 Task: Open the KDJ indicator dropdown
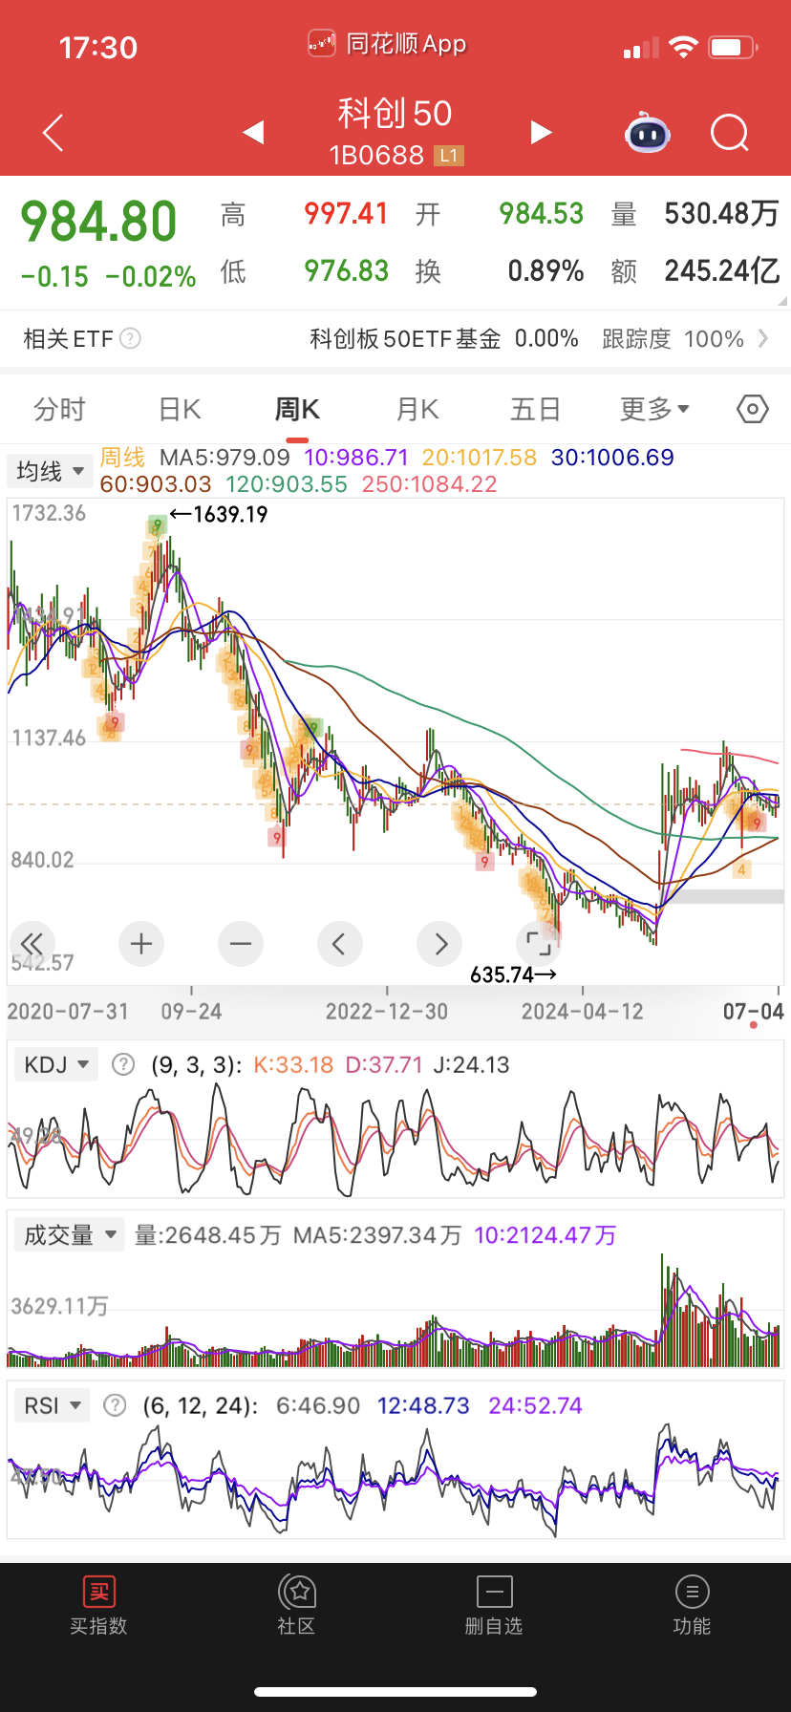[x=56, y=1064]
